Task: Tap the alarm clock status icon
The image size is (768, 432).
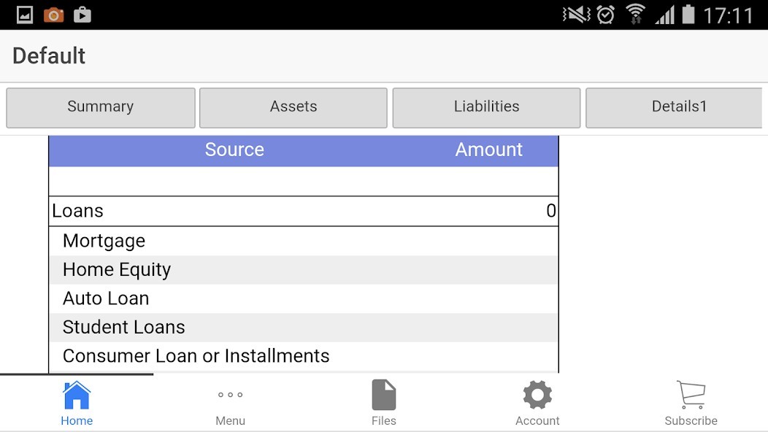Action: [x=606, y=15]
